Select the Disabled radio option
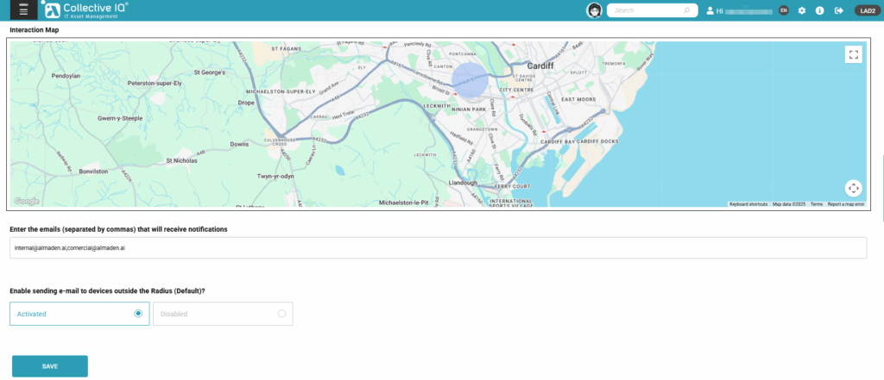884x380 pixels. pyautogui.click(x=281, y=314)
